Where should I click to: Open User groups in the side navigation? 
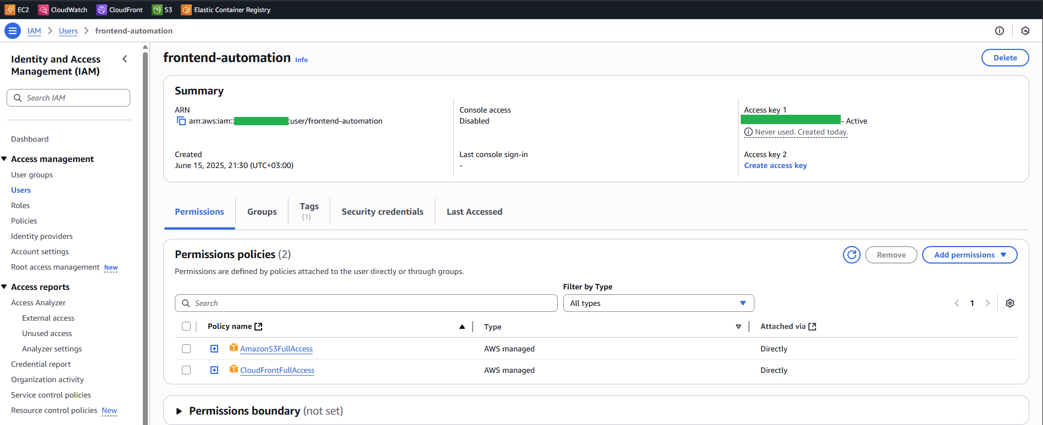pyautogui.click(x=32, y=175)
